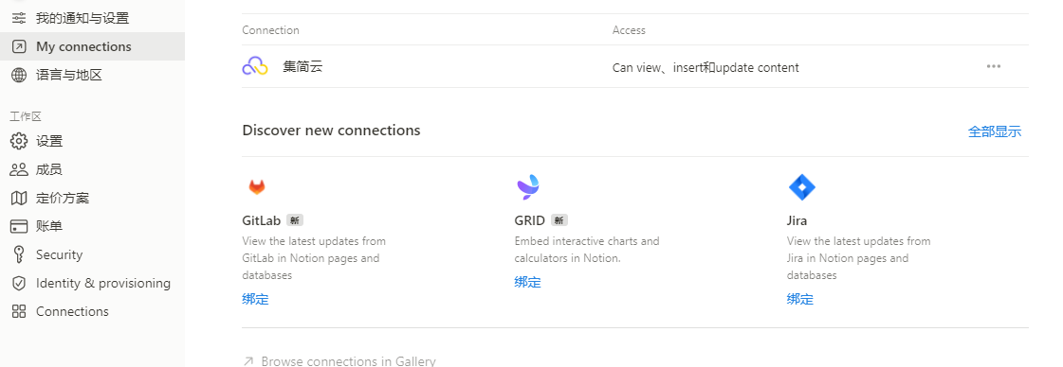Click the grid icon beside Connections
Viewport: 1063px width, 367px height.
(x=19, y=311)
